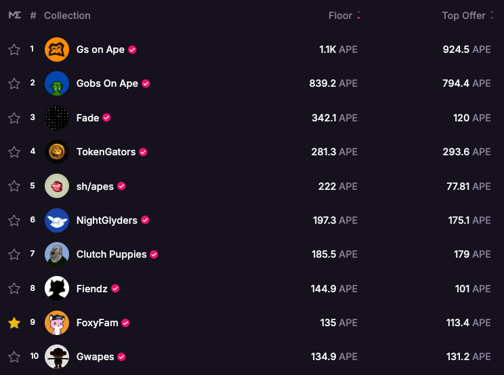
Task: Click the Collection column header
Action: [x=67, y=16]
